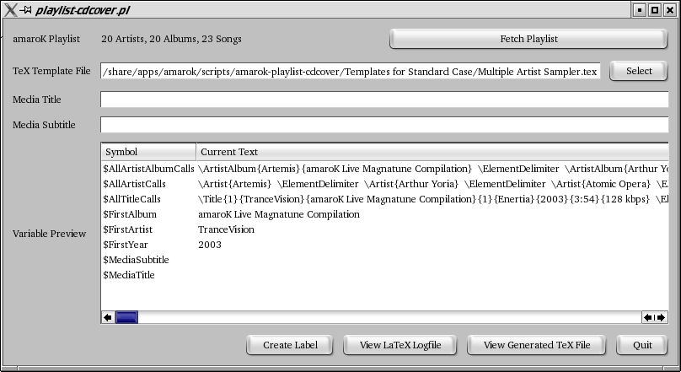Click the far-right scroll arrow of the variable list
Viewport: 681px width, 372px height.
point(661,318)
